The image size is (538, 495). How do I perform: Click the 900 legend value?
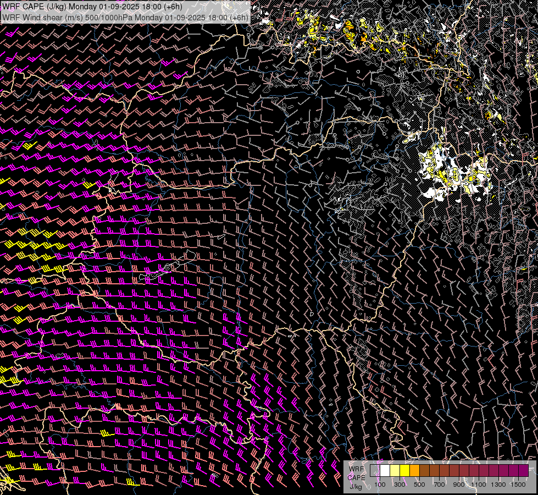[x=459, y=485]
